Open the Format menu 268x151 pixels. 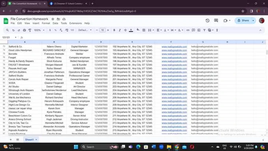pyautogui.click(x=46, y=23)
